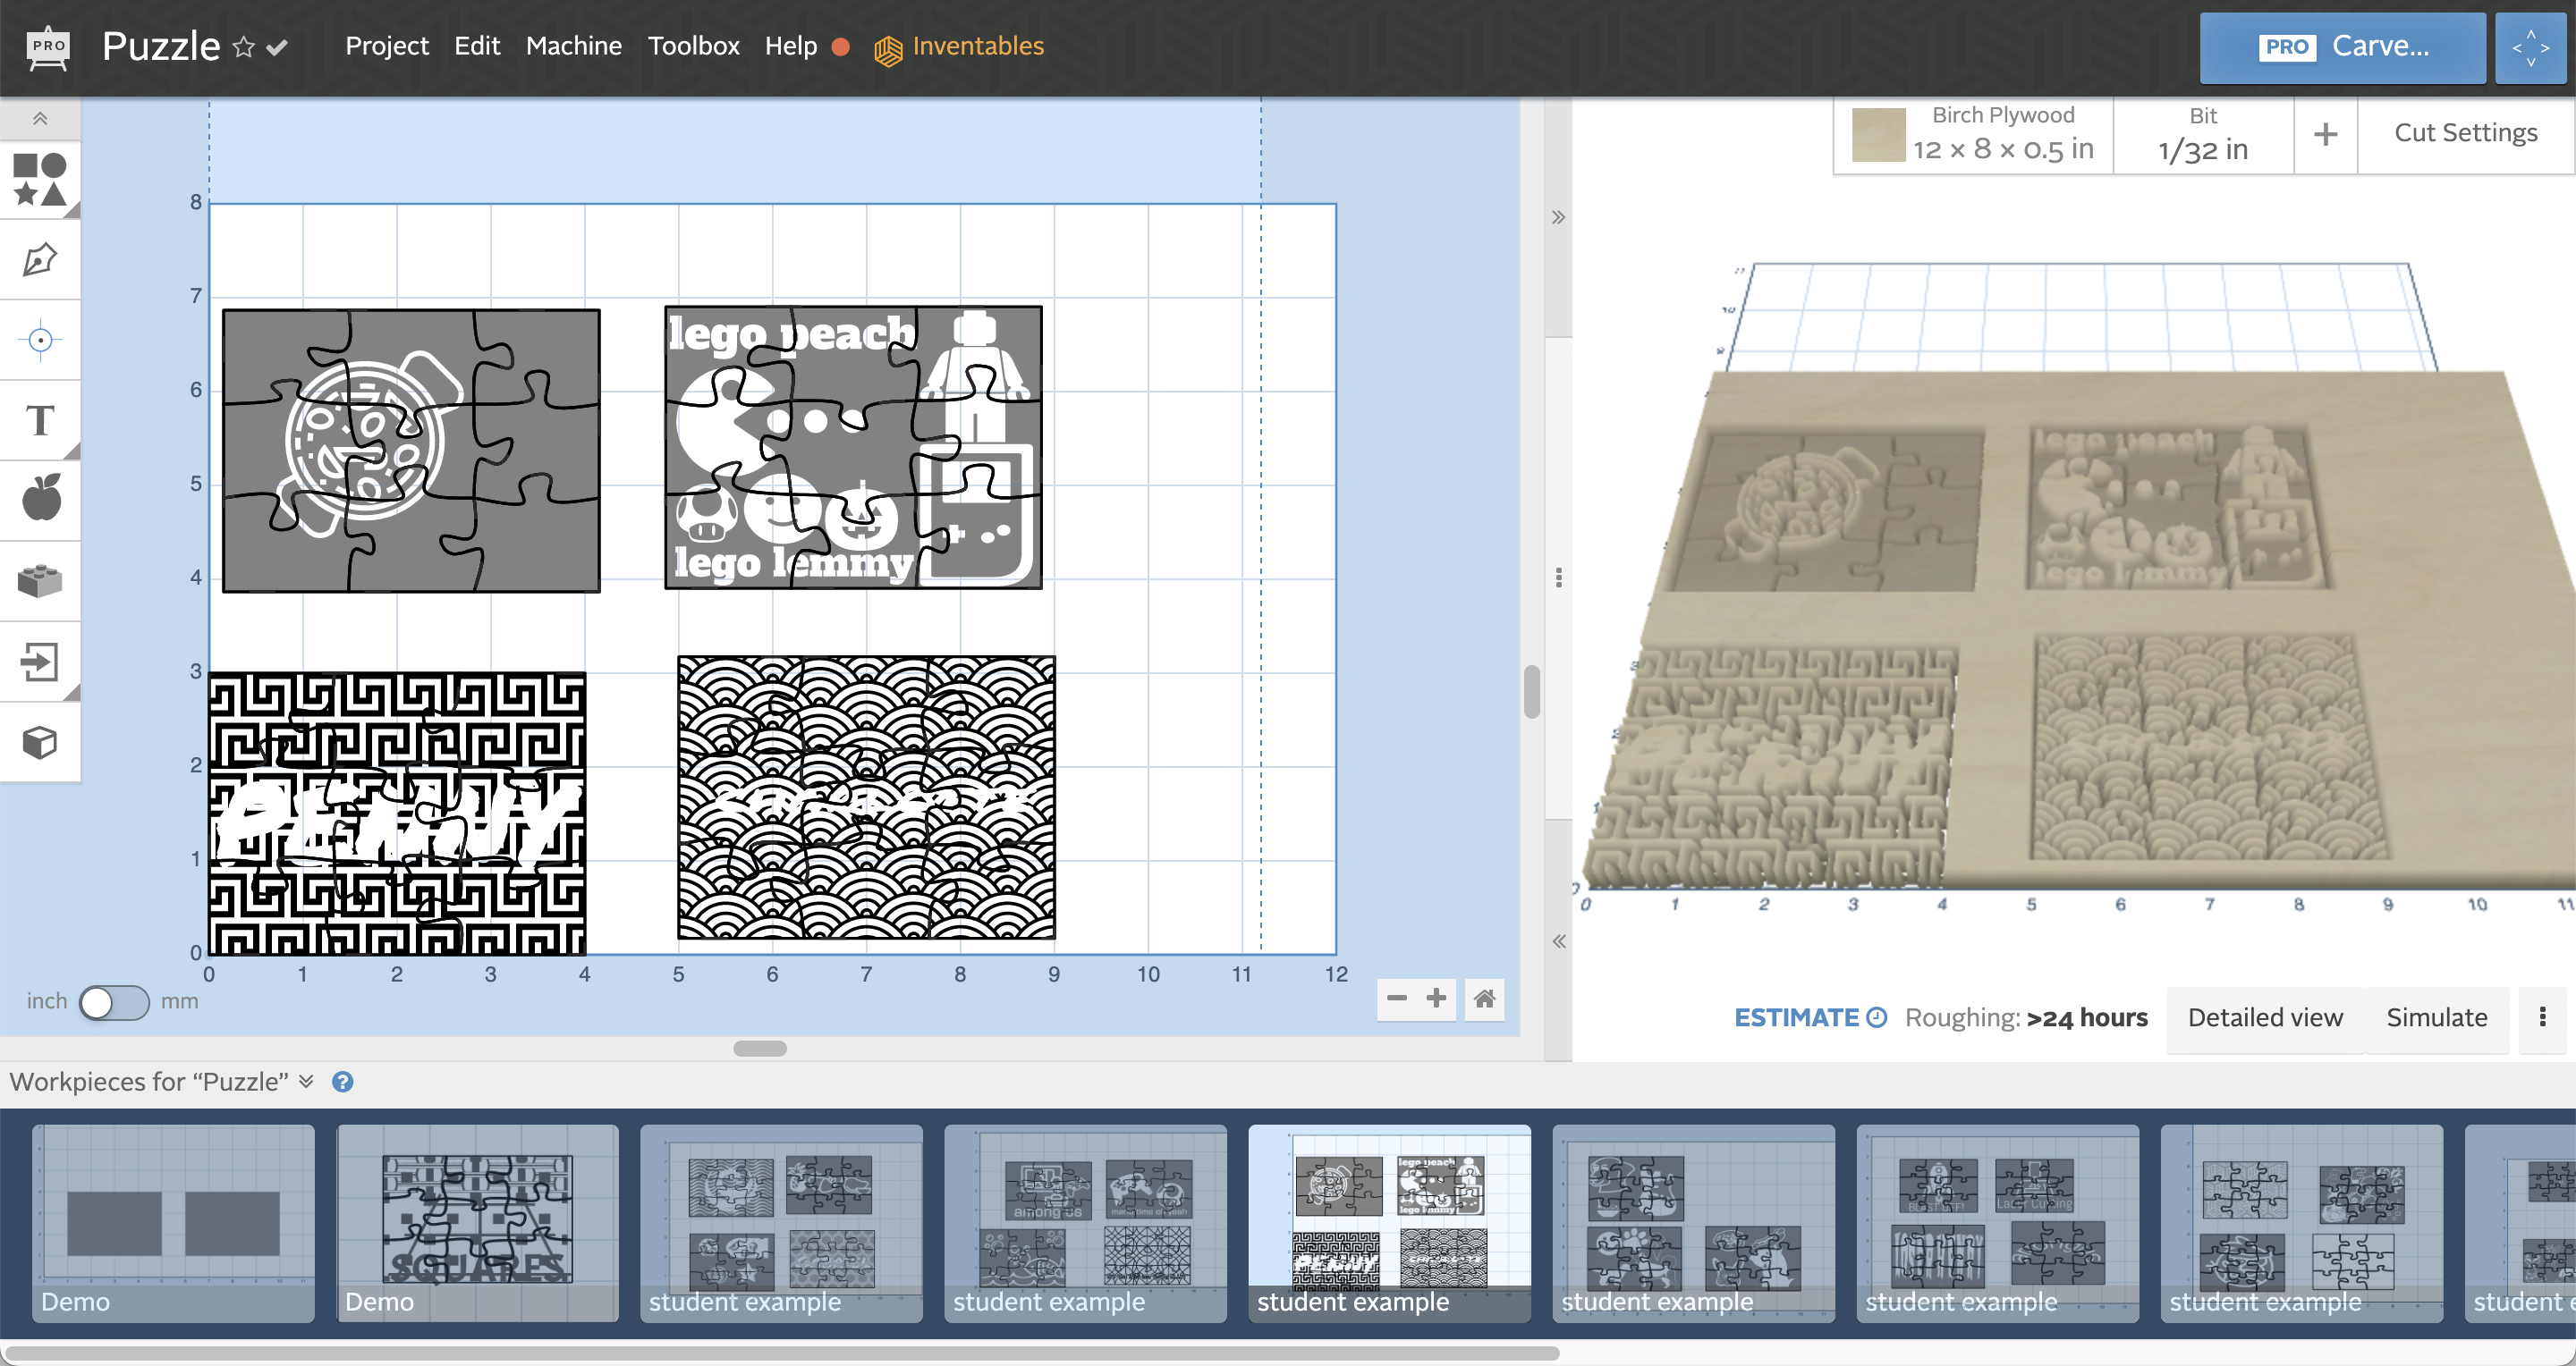
Task: Open Cut Settings
Action: coord(2466,133)
